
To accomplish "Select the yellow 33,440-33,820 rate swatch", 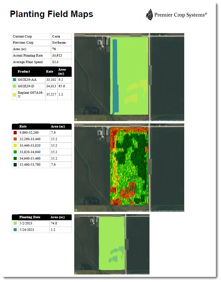I will 14,146.
